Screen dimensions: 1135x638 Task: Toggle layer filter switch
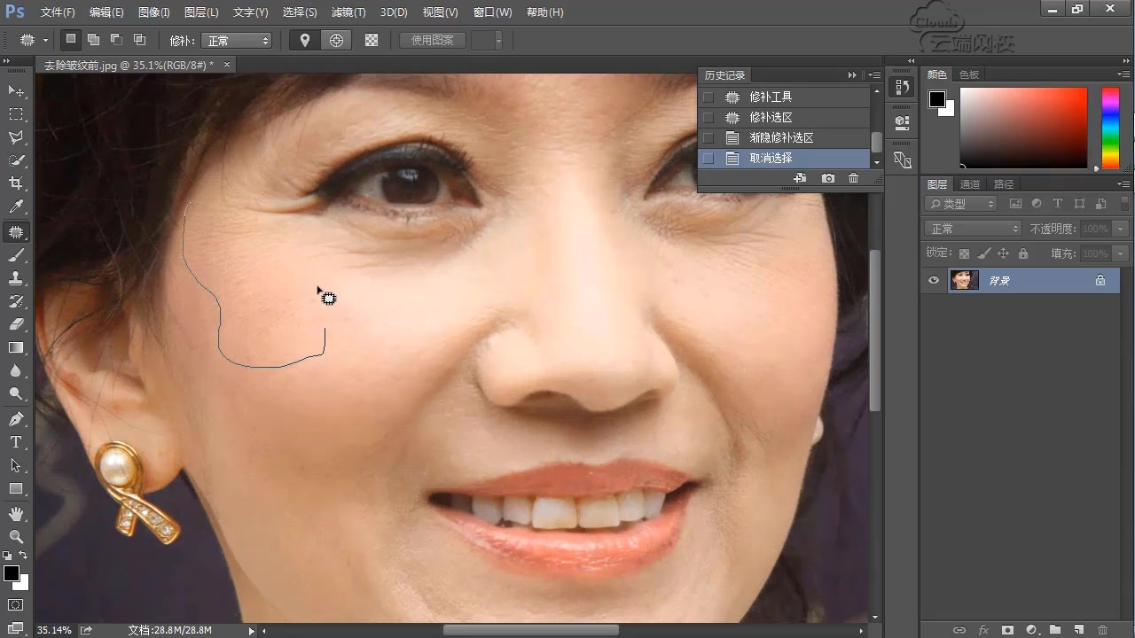(1123, 204)
